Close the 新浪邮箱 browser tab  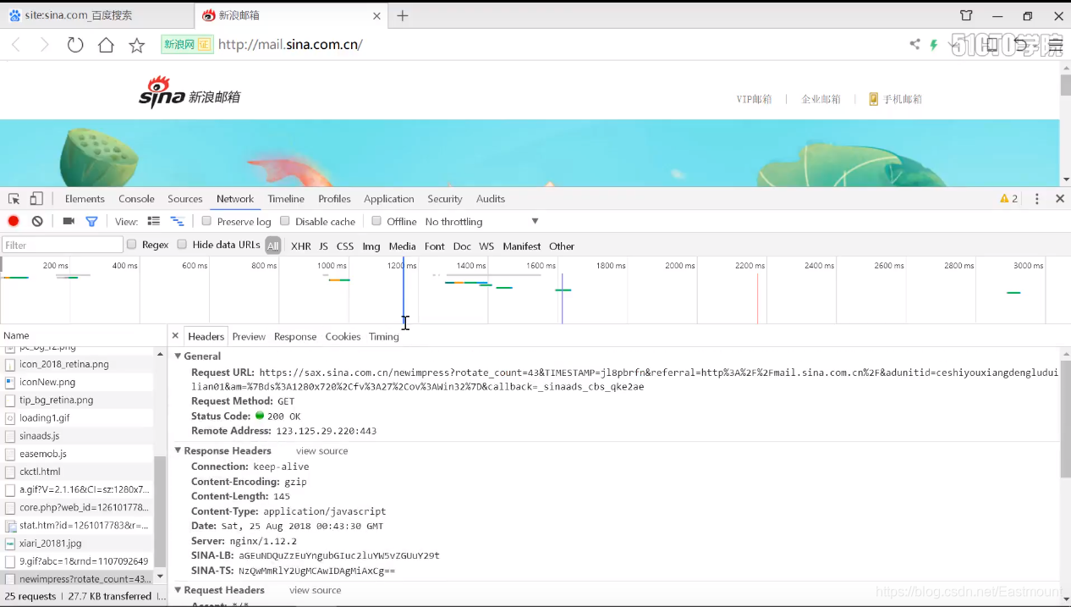coord(377,15)
